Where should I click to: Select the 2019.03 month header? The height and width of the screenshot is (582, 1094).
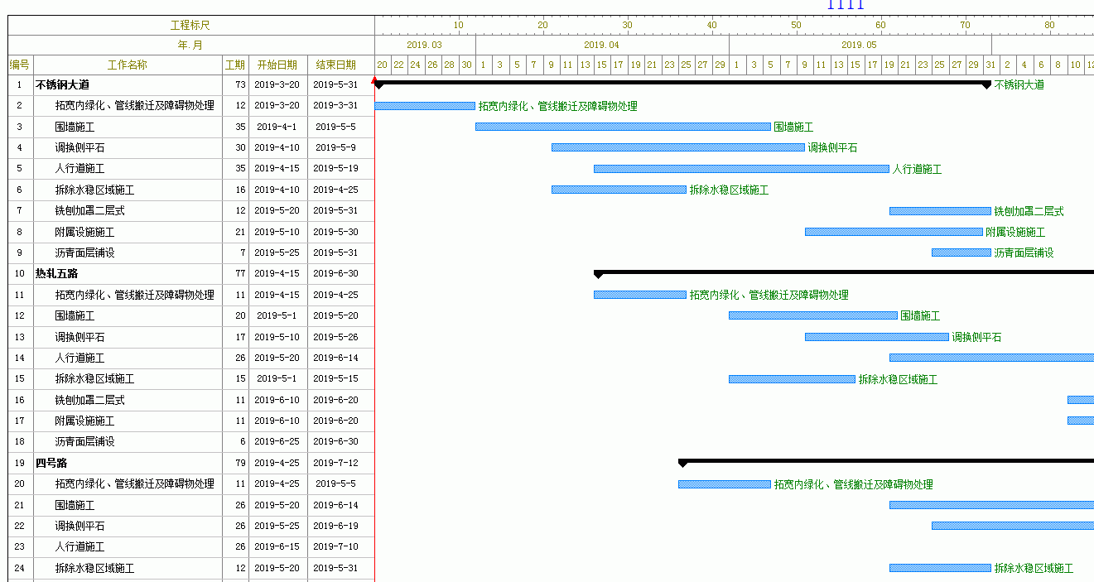click(424, 45)
